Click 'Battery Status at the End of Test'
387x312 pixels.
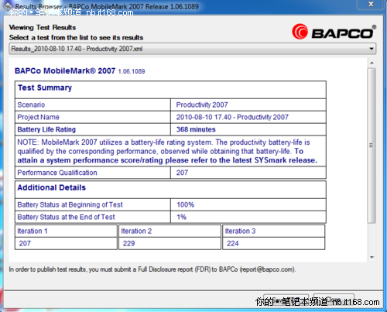point(66,217)
